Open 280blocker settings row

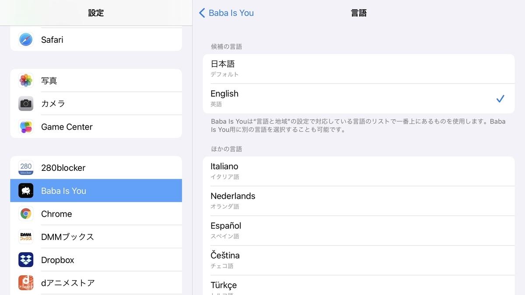pyautogui.click(x=96, y=167)
